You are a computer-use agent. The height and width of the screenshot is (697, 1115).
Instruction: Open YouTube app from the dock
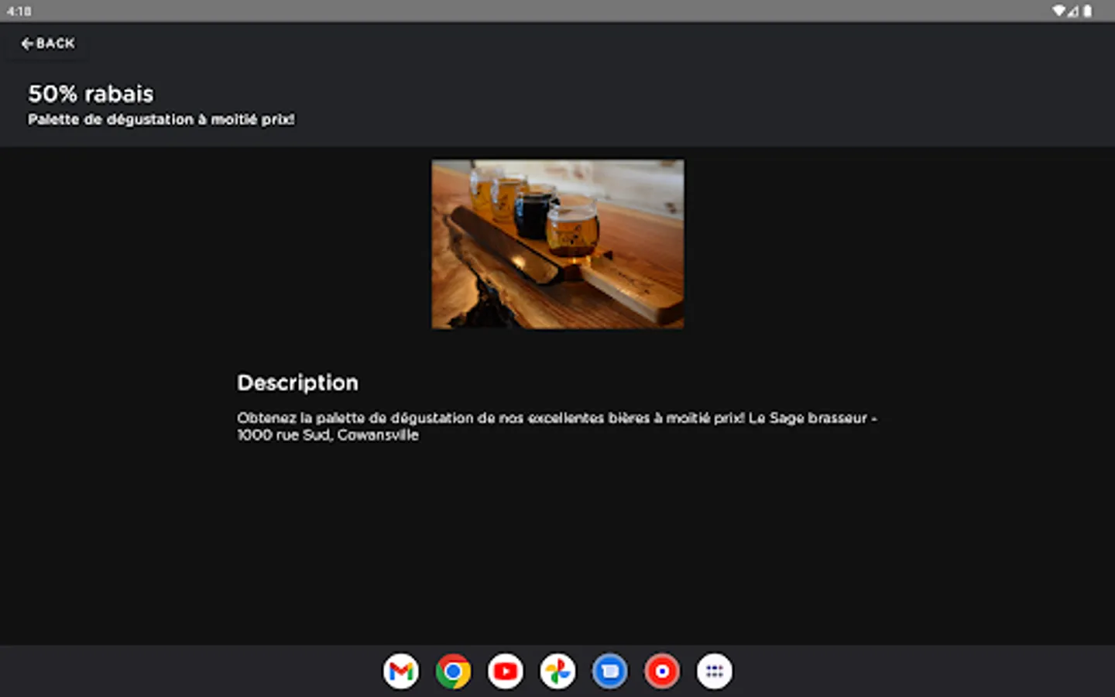coord(506,671)
